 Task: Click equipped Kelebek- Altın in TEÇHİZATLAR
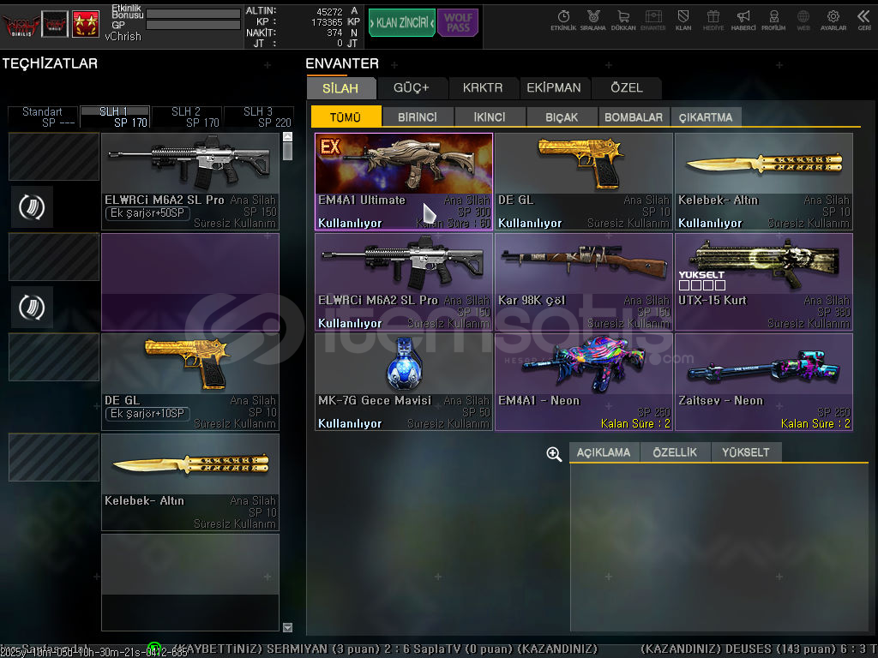189,482
